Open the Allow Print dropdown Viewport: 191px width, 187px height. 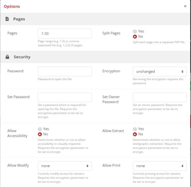(x=160, y=166)
